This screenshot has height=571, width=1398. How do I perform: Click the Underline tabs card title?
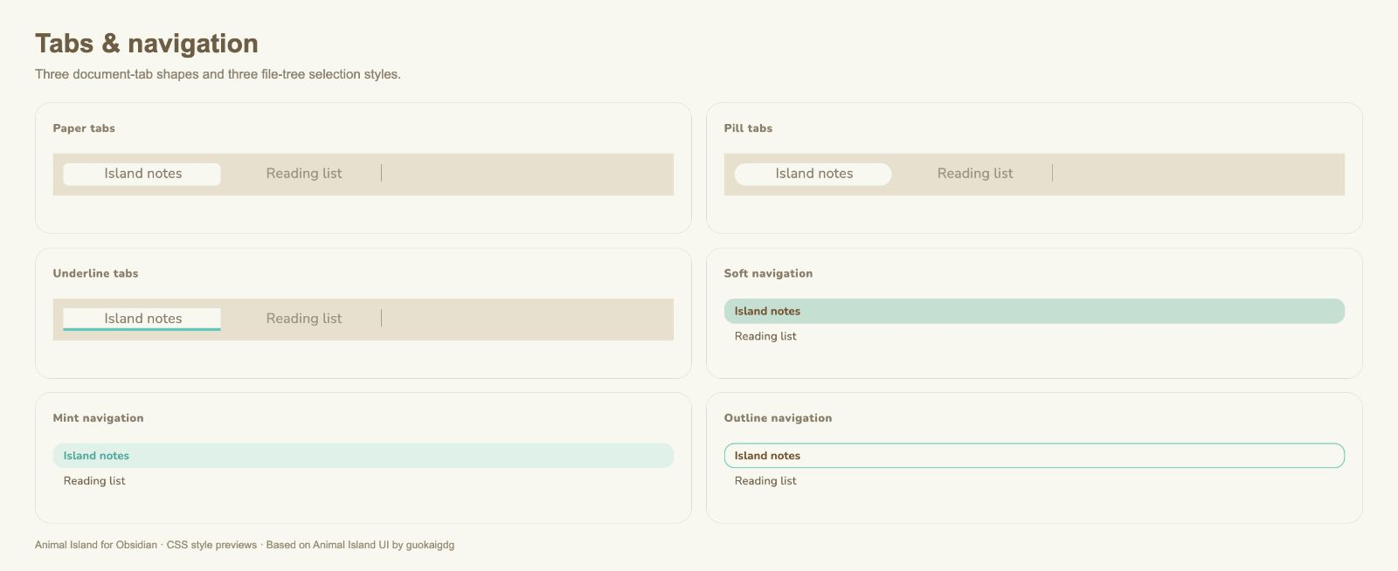[95, 273]
